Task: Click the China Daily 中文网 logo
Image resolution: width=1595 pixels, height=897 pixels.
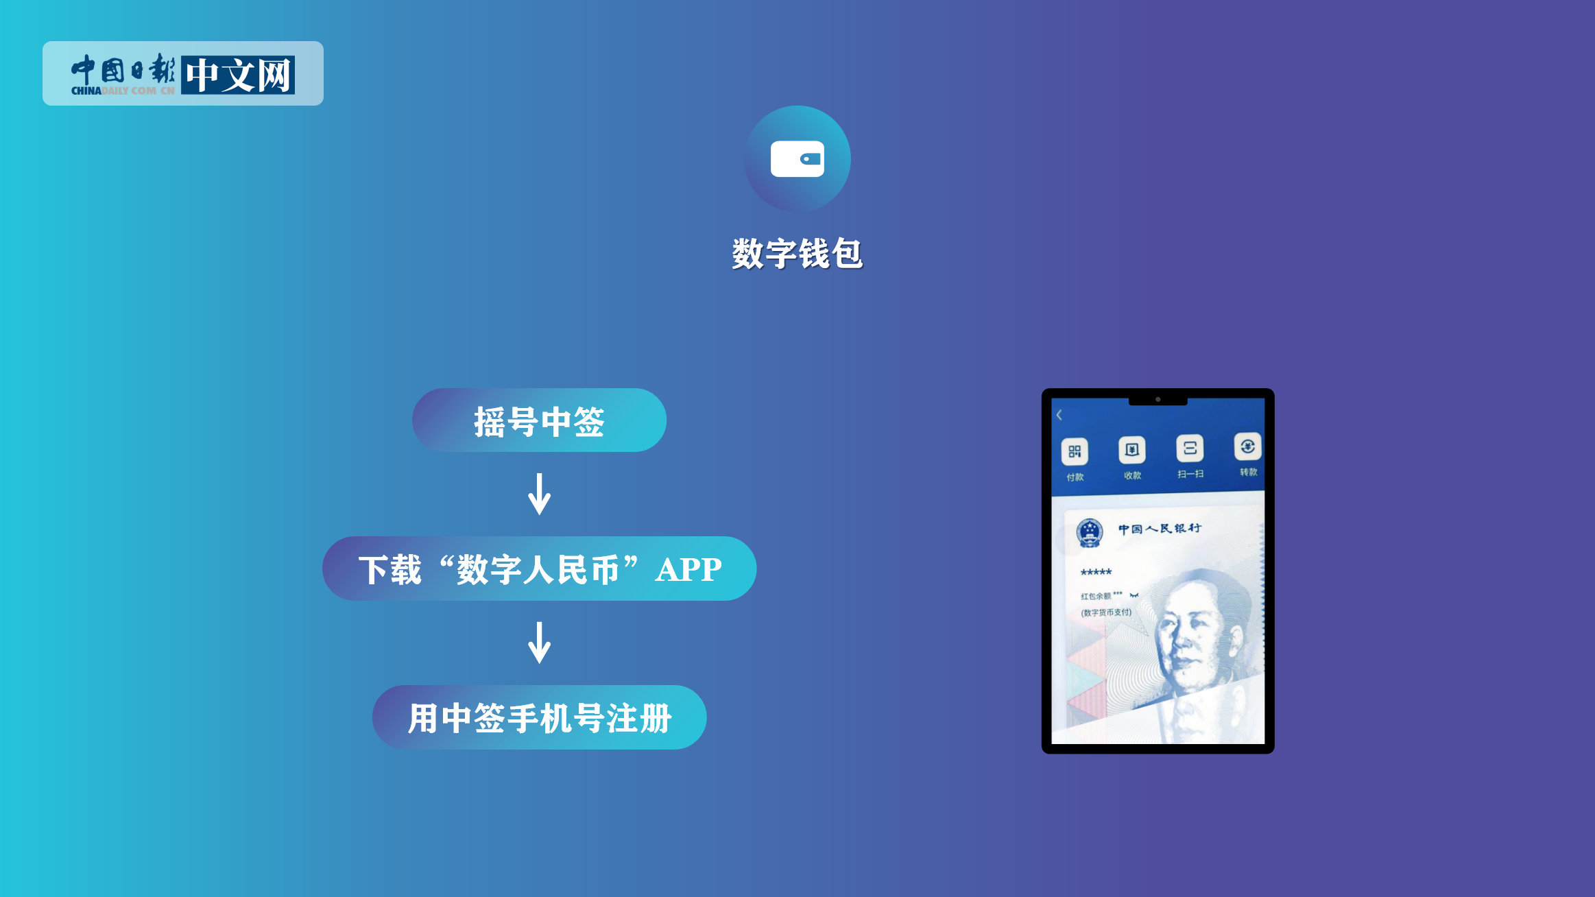Action: point(183,73)
